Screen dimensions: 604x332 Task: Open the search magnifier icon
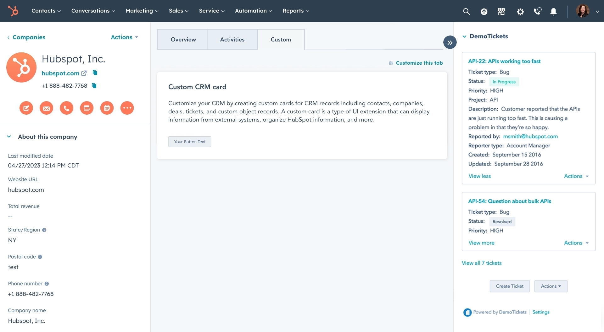(466, 12)
